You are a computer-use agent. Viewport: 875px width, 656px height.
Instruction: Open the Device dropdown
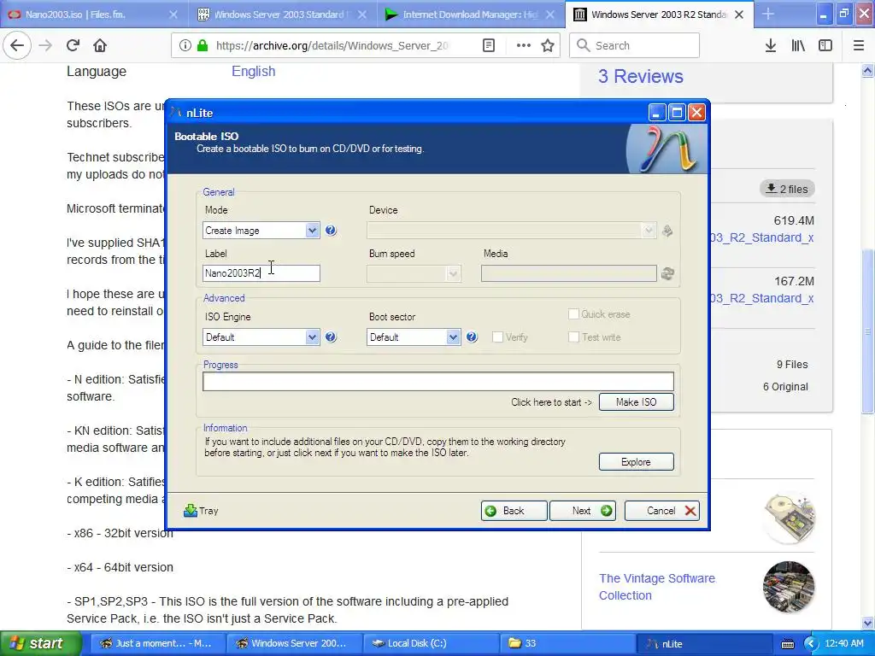tap(648, 231)
